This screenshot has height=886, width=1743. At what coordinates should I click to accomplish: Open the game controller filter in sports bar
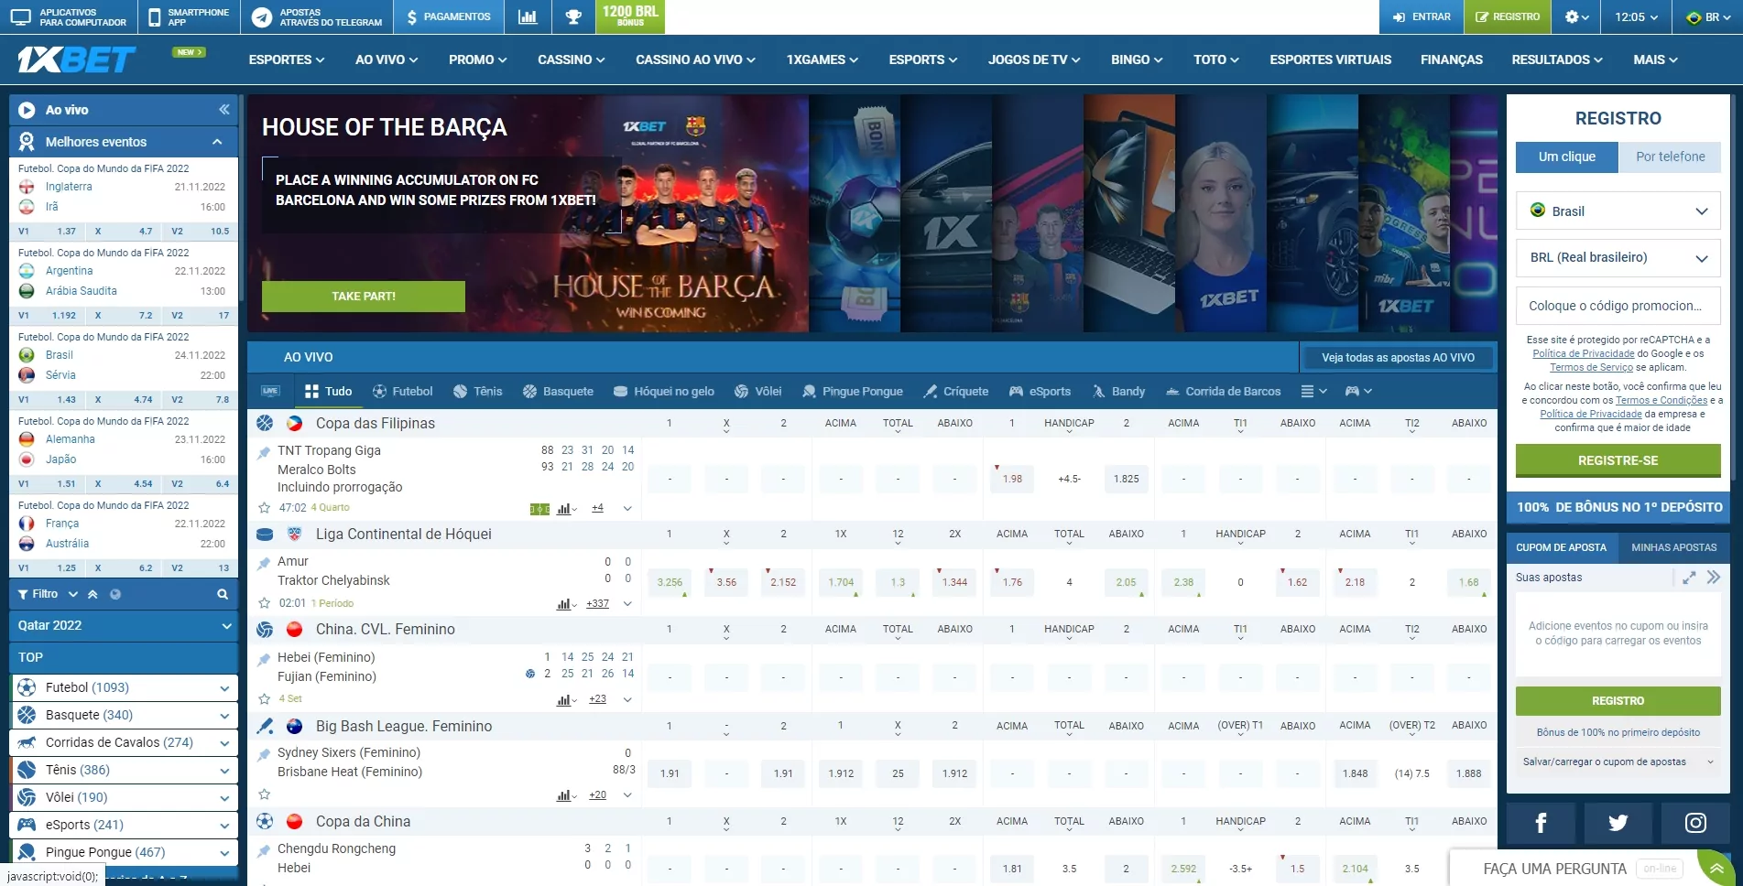1357,391
